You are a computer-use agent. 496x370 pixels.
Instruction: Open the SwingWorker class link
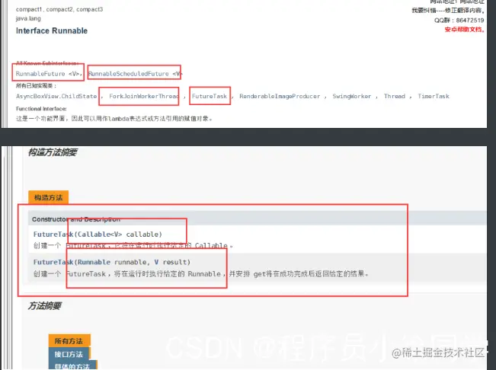tap(352, 96)
